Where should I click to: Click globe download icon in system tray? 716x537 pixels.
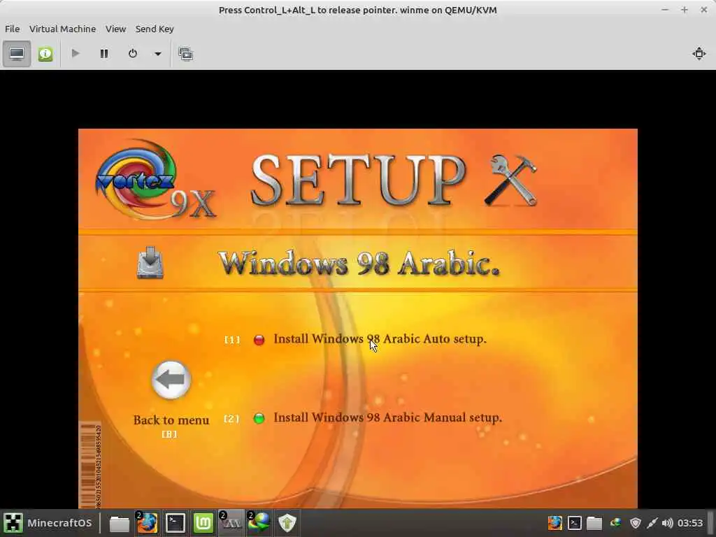(615, 523)
